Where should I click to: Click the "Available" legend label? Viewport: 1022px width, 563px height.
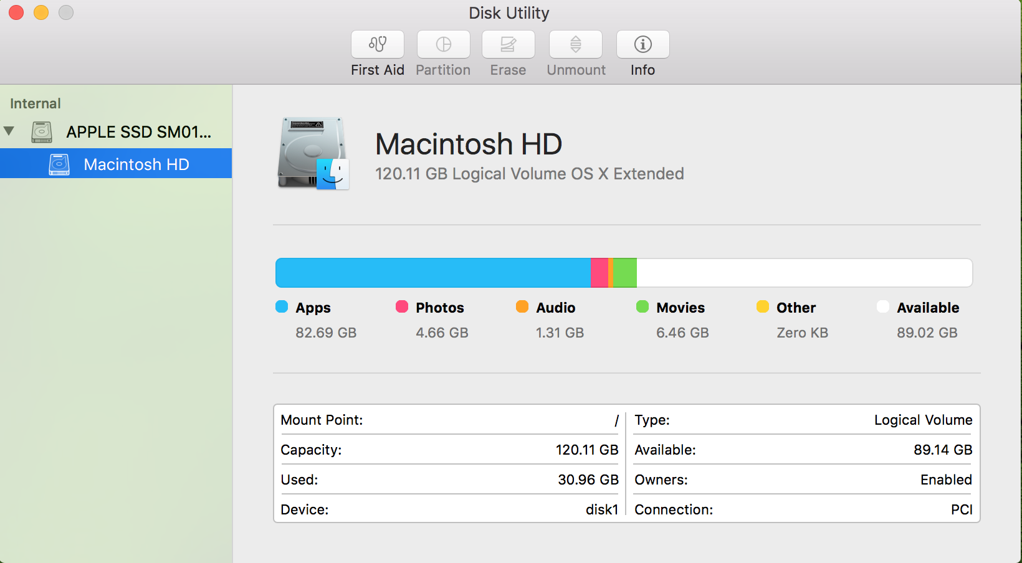[928, 308]
